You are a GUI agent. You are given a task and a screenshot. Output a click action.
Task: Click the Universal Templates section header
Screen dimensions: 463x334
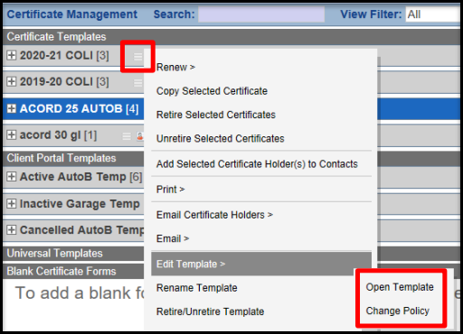(x=73, y=254)
